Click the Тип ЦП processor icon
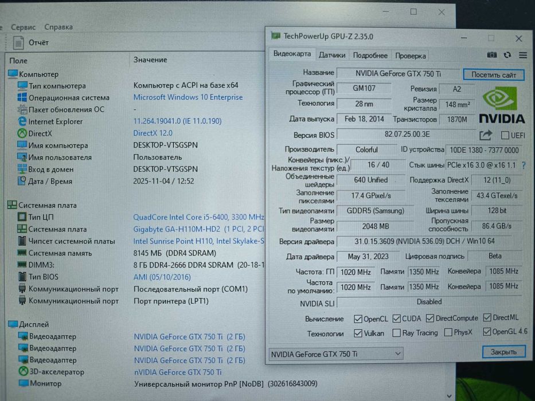 point(22,217)
